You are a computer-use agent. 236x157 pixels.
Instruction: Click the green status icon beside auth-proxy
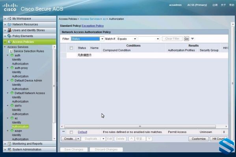[x=12, y=68]
